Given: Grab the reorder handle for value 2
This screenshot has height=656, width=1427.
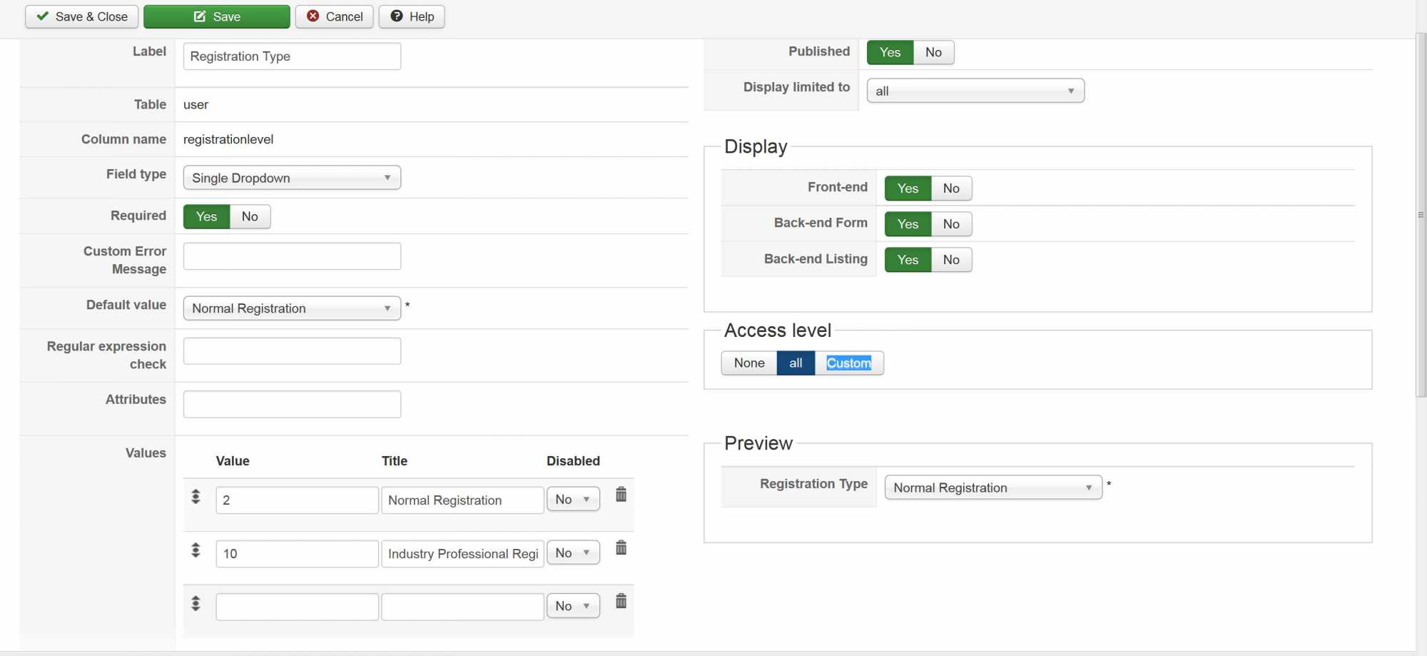Looking at the screenshot, I should [x=195, y=497].
